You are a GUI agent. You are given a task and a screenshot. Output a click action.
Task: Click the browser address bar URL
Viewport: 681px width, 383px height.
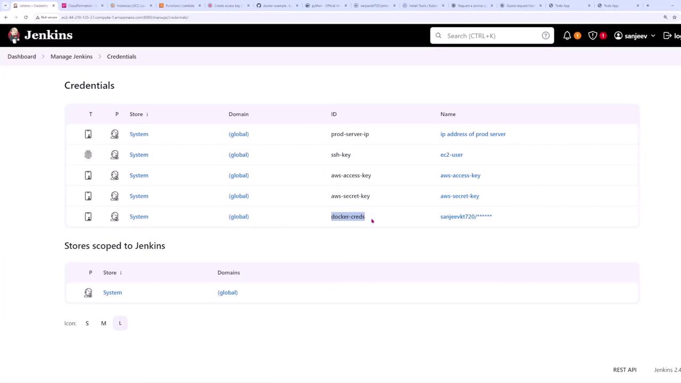coord(125,17)
